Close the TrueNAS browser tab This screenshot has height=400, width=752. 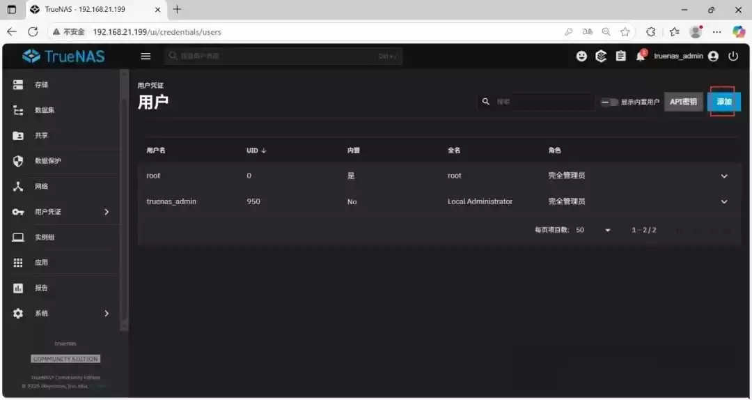157,10
